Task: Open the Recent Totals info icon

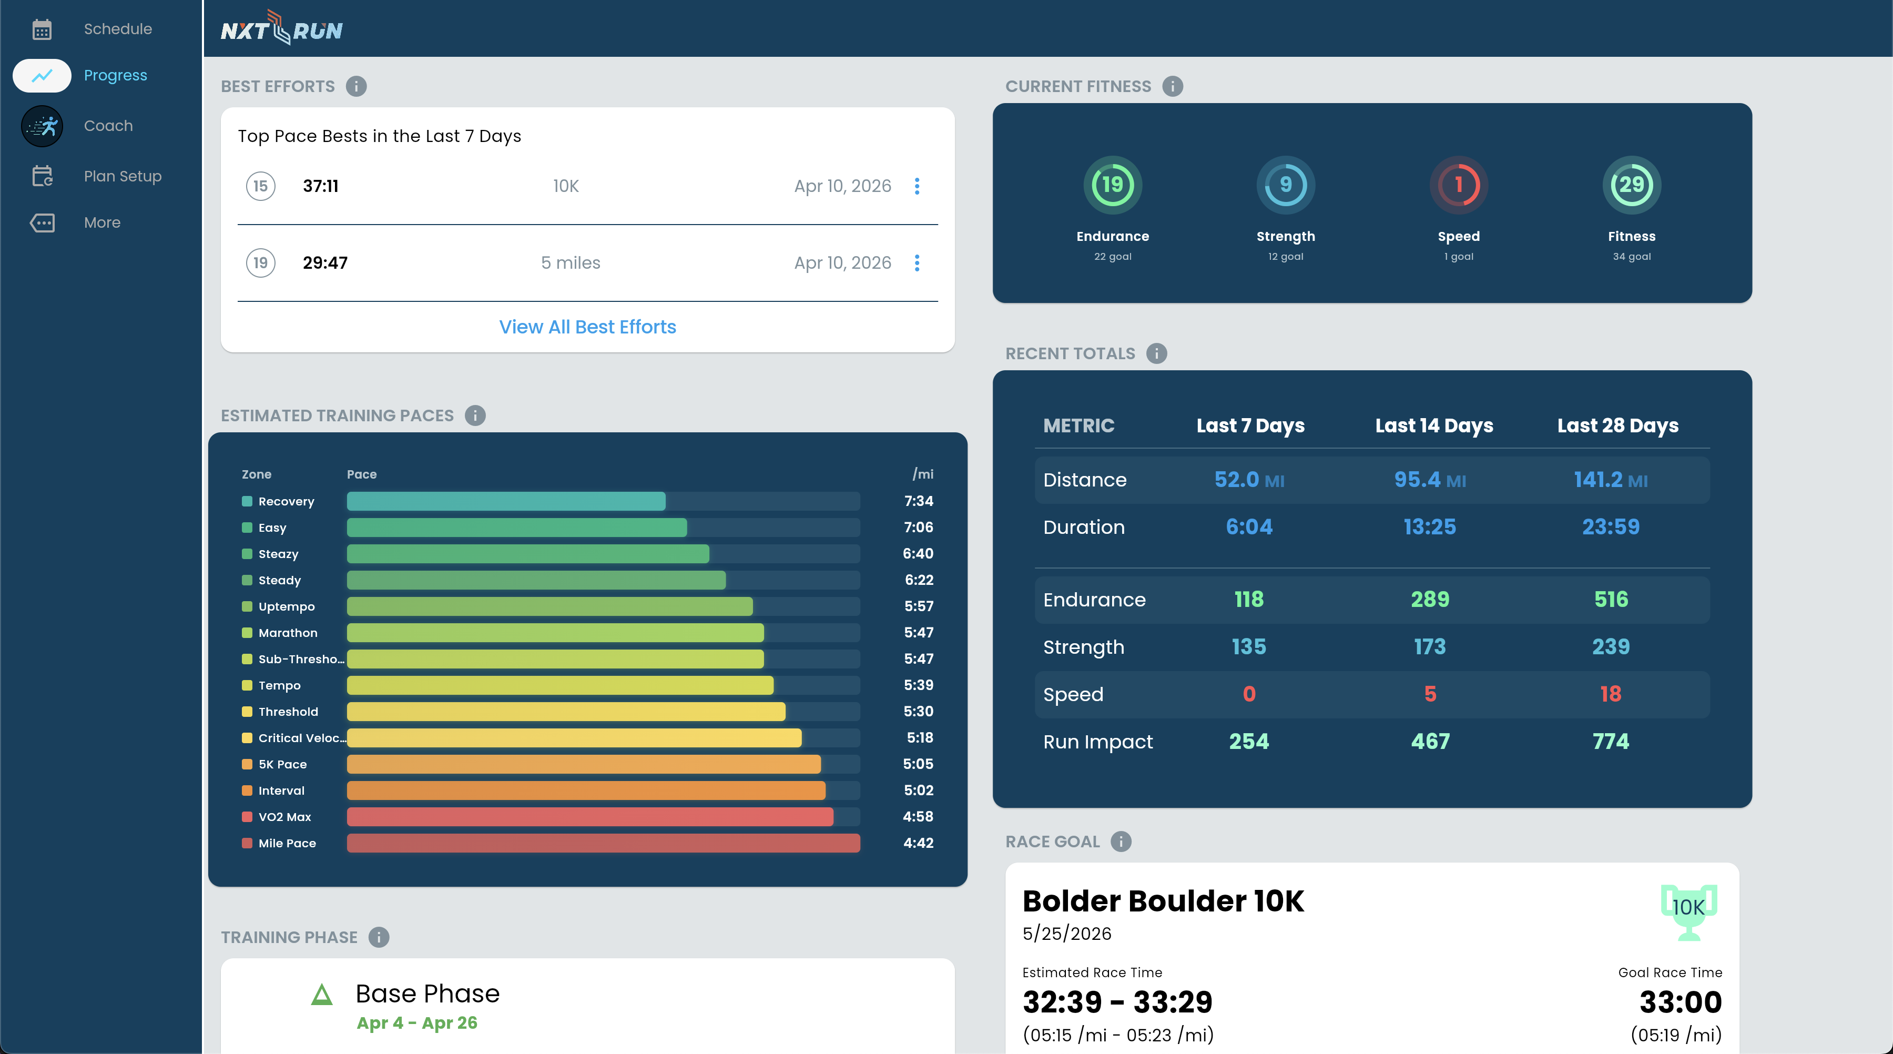Action: (x=1157, y=353)
